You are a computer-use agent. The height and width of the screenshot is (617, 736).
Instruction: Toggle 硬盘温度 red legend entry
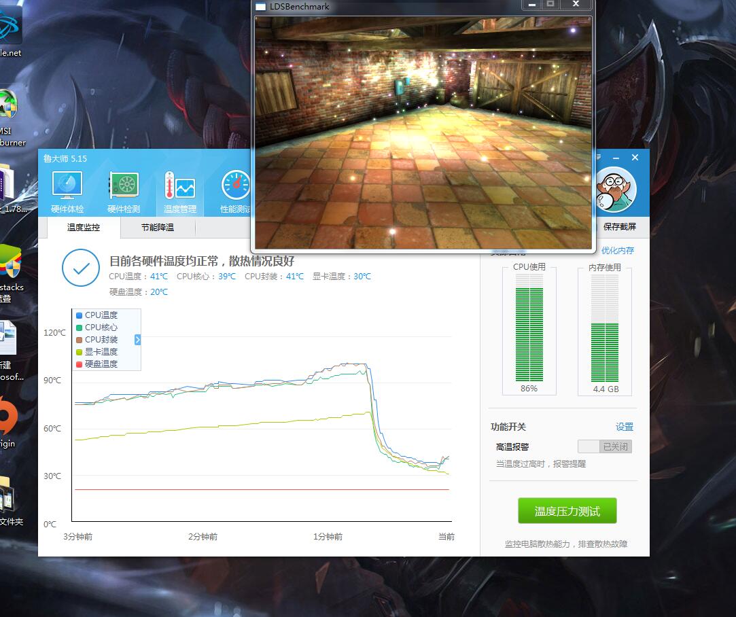(x=97, y=364)
